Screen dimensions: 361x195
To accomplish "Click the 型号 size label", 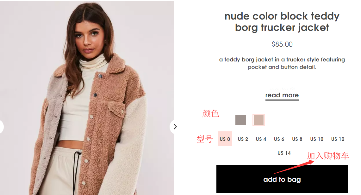I will pyautogui.click(x=204, y=139).
